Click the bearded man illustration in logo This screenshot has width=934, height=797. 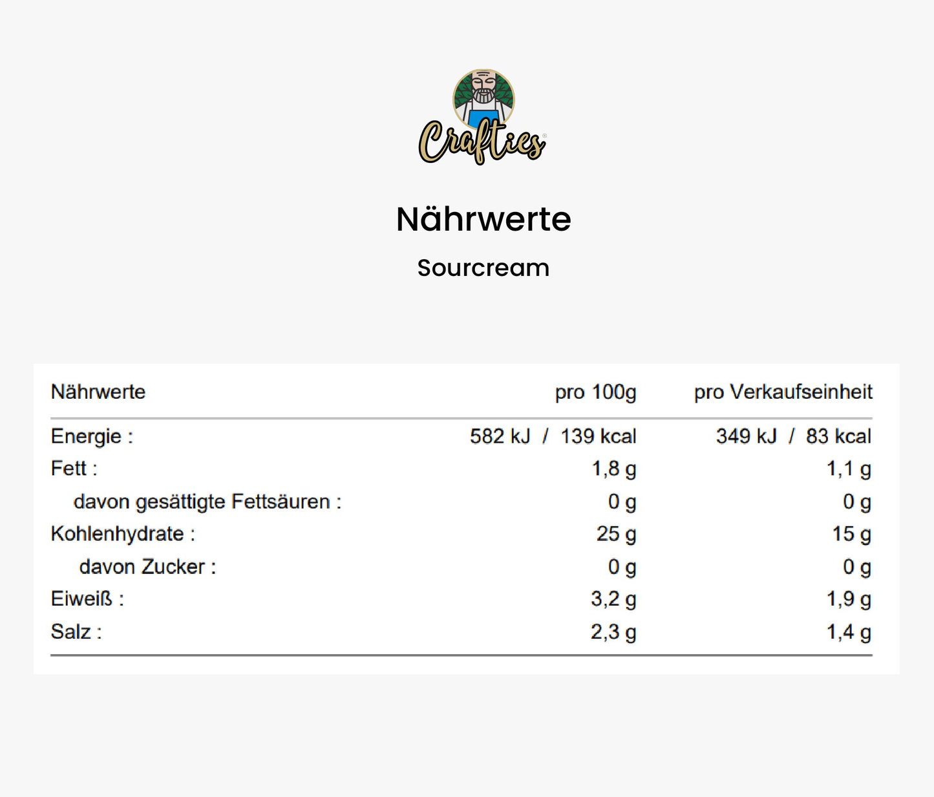[483, 96]
